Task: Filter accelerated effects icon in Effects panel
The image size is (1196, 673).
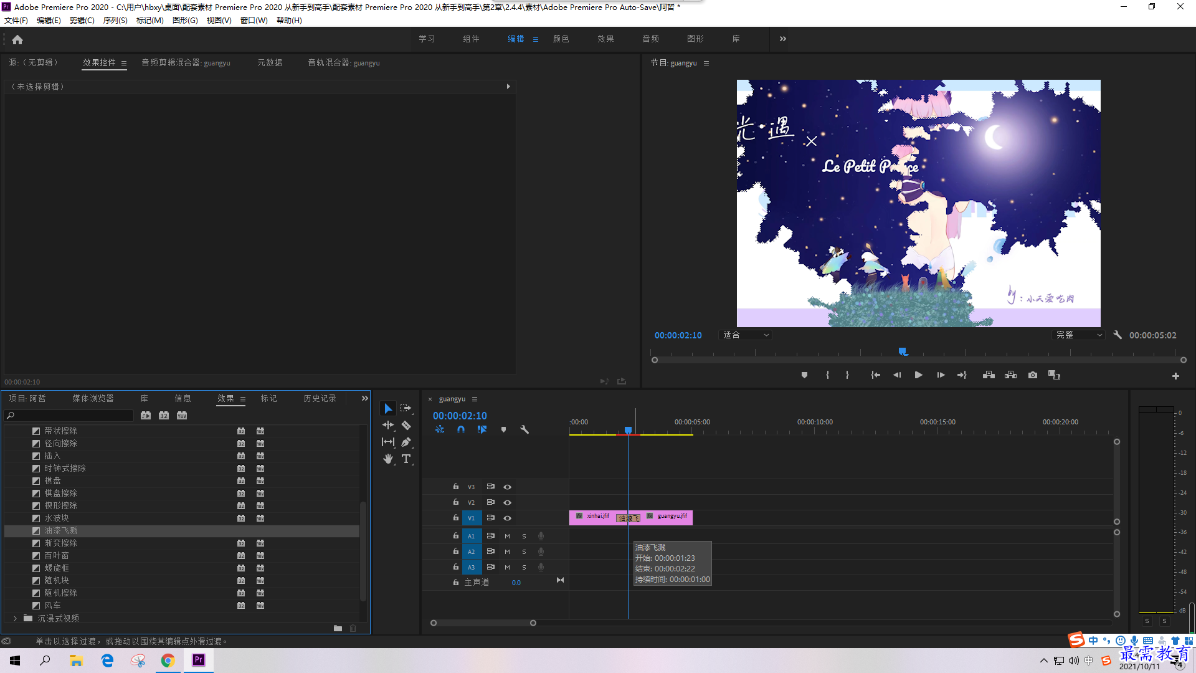Action: (x=146, y=416)
